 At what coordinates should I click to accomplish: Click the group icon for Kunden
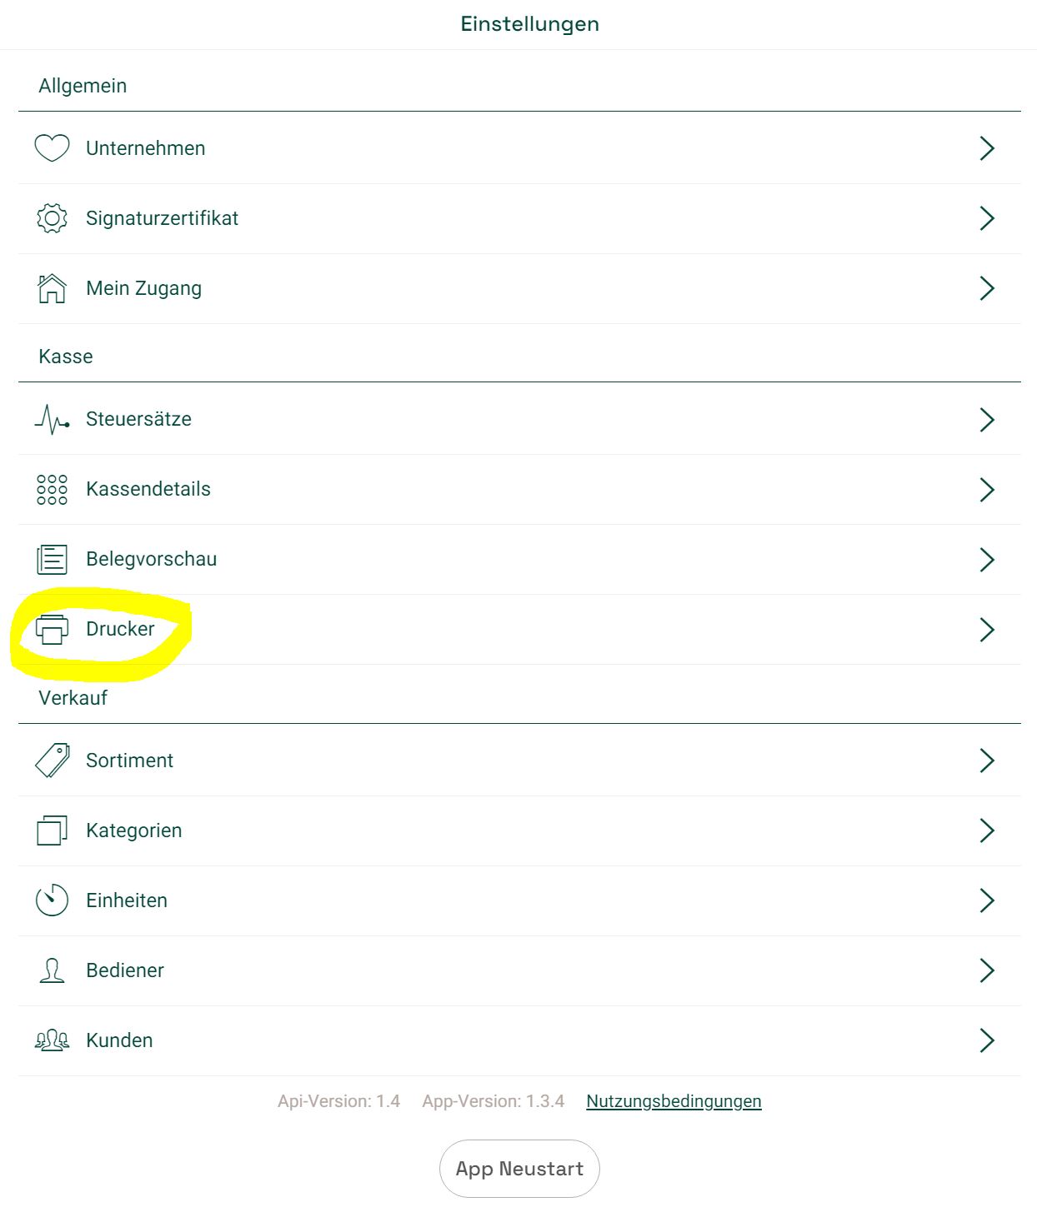52,1040
